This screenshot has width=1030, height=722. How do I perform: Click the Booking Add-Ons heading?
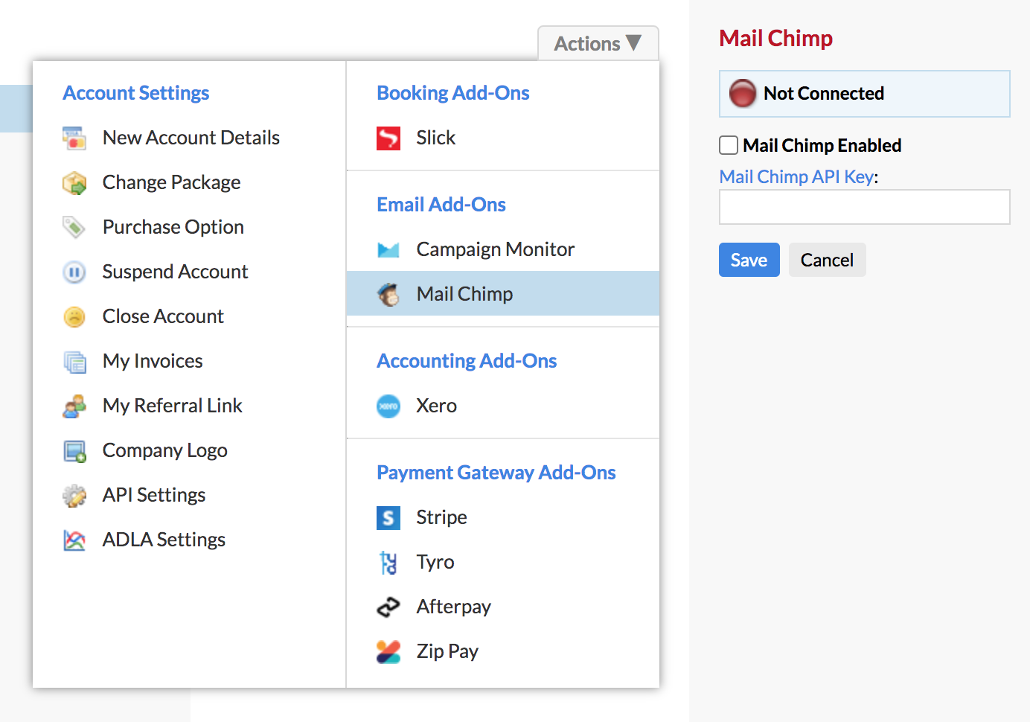(453, 93)
